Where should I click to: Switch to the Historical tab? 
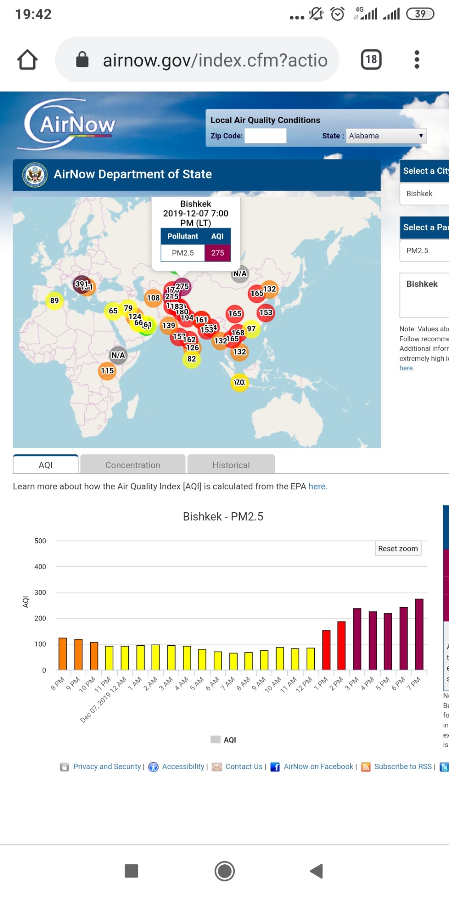(x=231, y=465)
